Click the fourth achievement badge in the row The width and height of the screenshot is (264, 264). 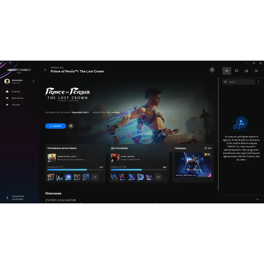(141, 177)
